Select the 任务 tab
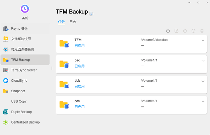This screenshot has height=135, width=210. point(61,22)
